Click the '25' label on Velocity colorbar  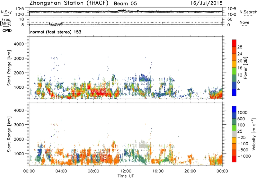(x=240, y=131)
